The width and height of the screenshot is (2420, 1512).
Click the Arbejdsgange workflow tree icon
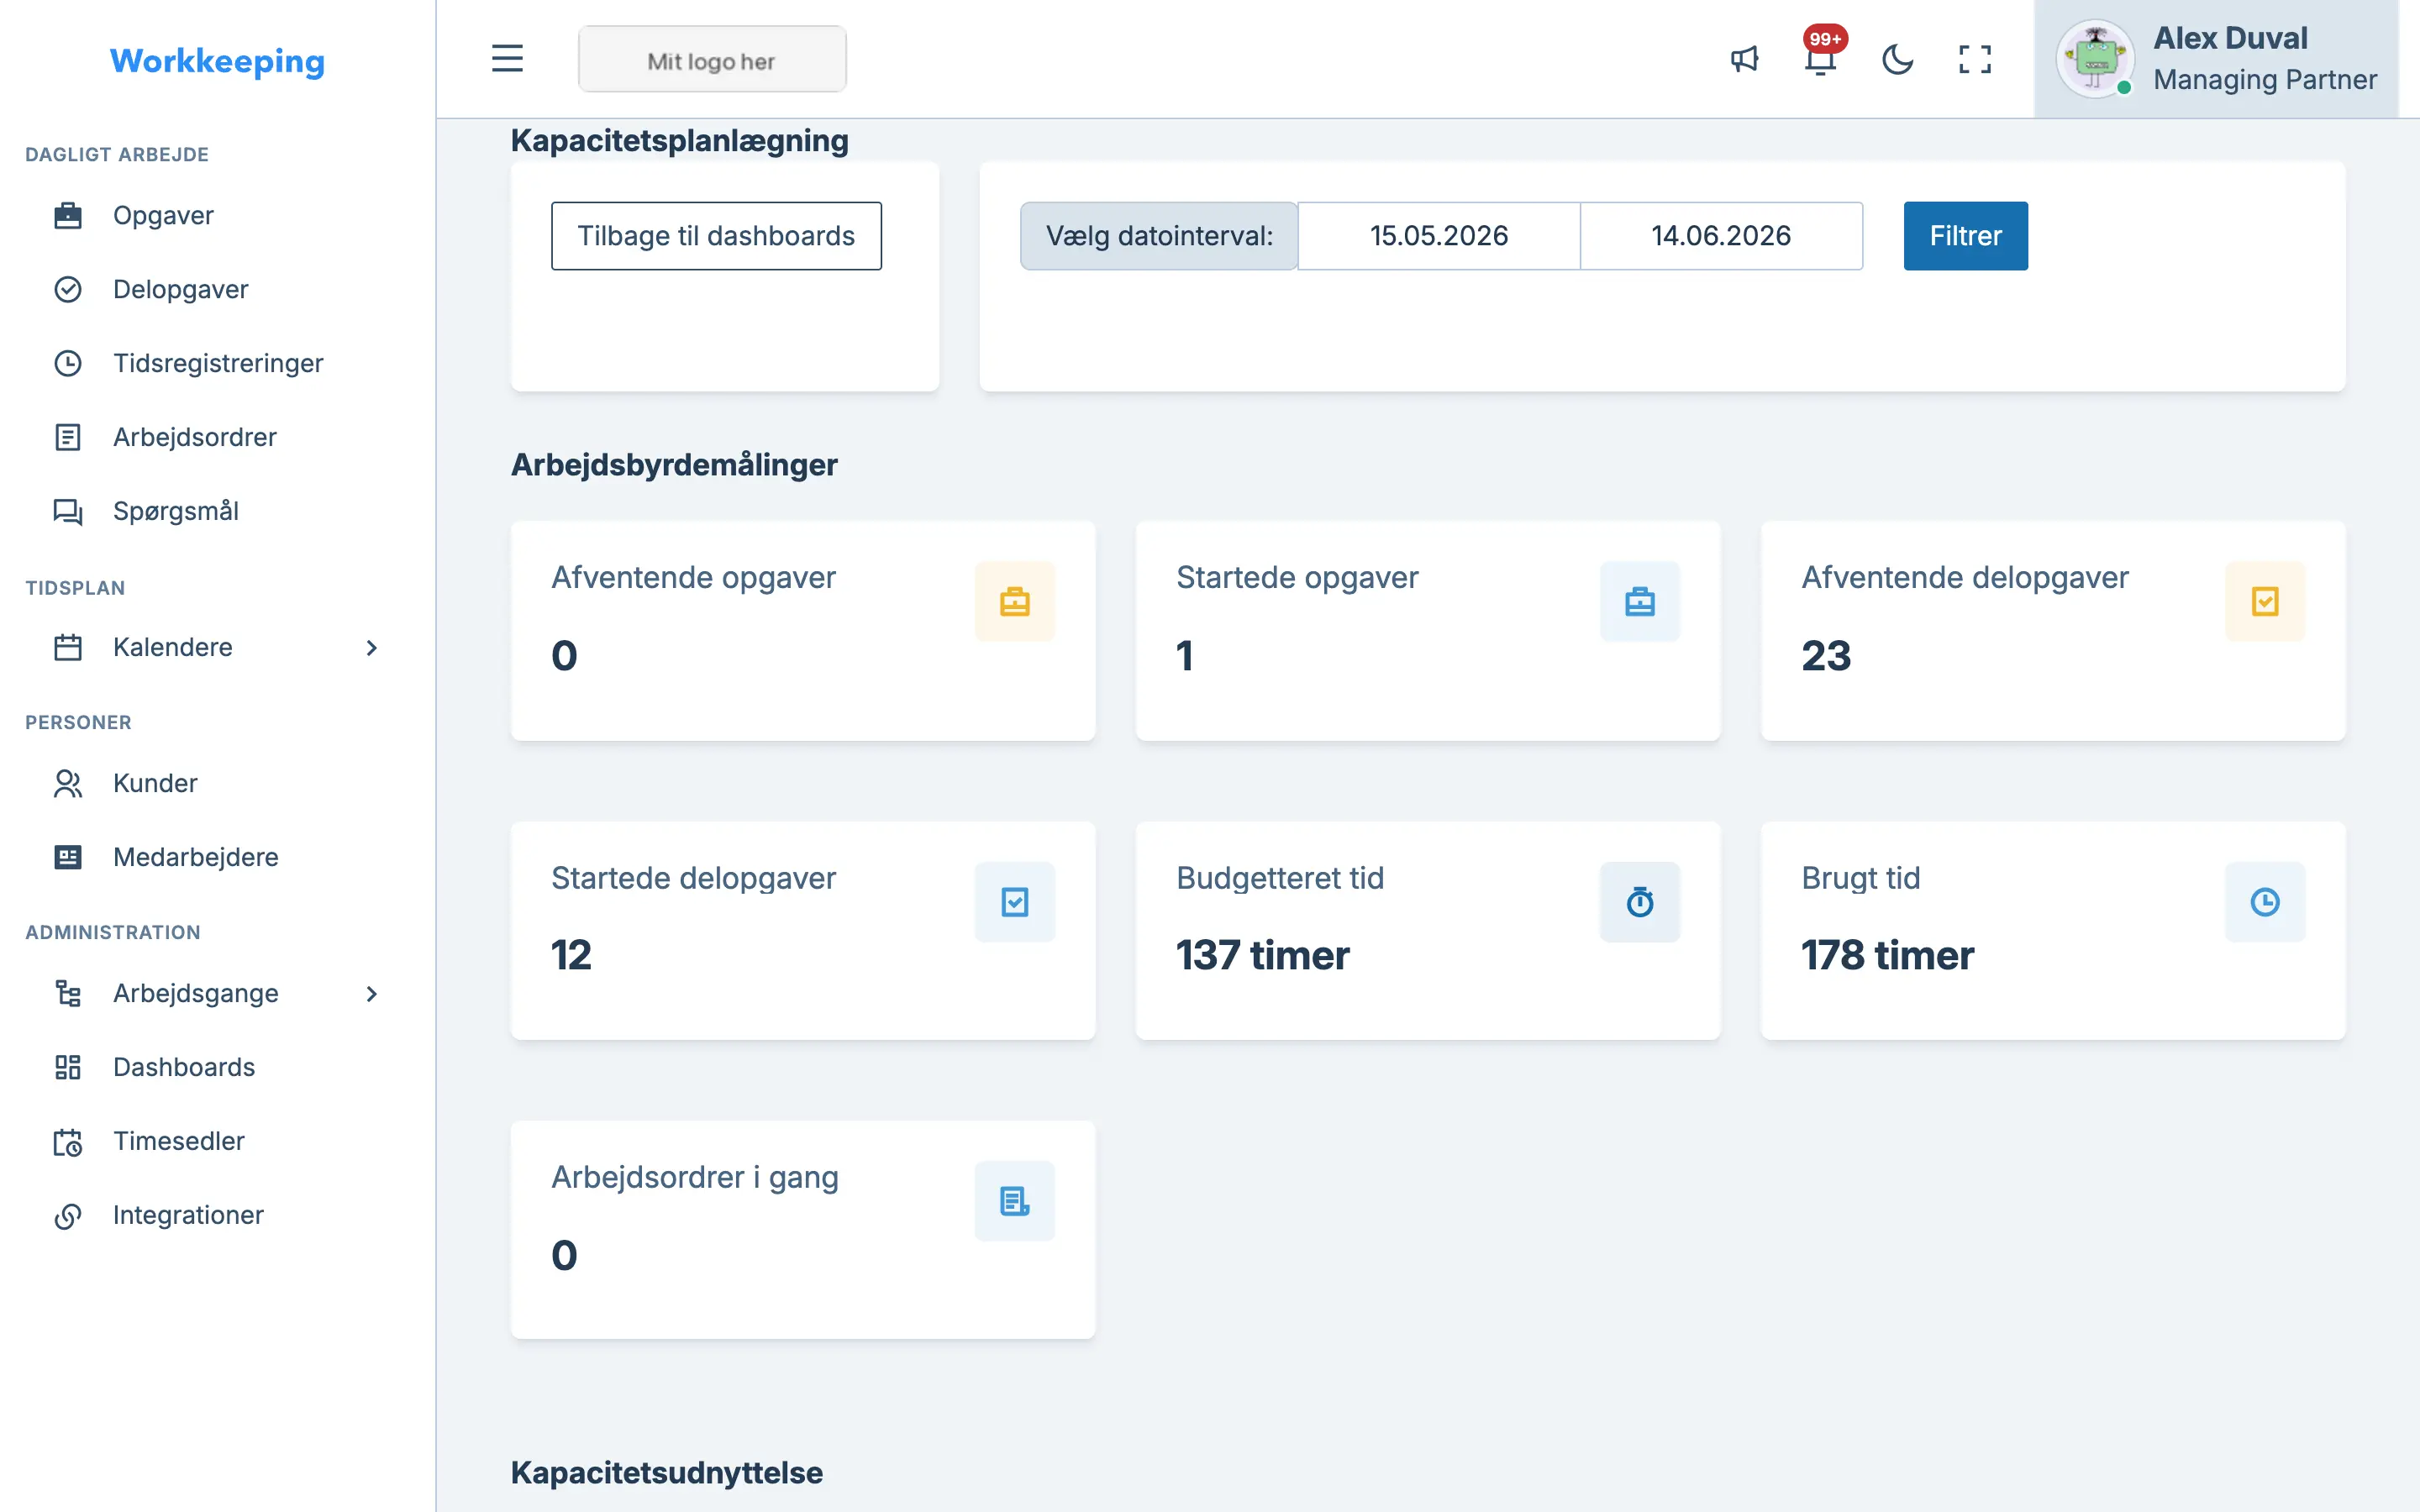click(67, 993)
